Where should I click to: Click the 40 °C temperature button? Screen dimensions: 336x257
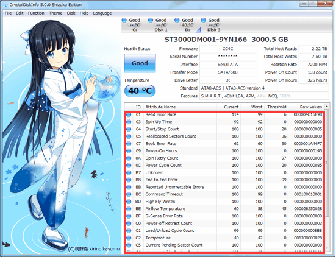point(140,91)
